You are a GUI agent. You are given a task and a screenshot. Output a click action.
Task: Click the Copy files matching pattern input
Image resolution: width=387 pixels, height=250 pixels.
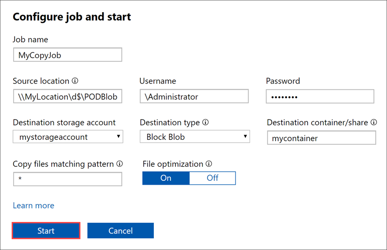point(67,179)
